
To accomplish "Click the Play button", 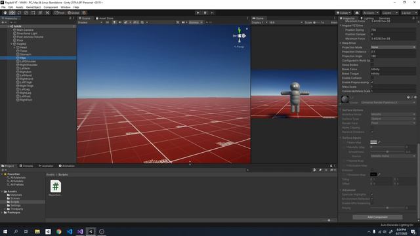I will pos(198,12).
